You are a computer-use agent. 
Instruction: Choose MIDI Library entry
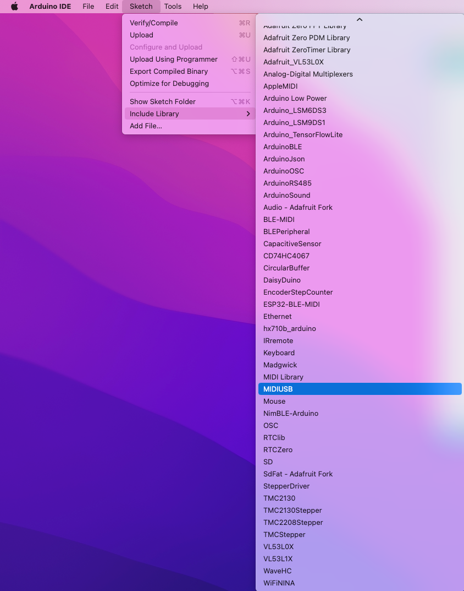[x=360, y=377]
